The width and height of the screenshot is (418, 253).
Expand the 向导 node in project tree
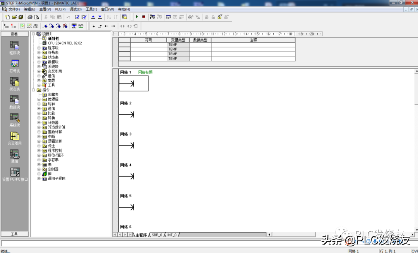point(39,80)
